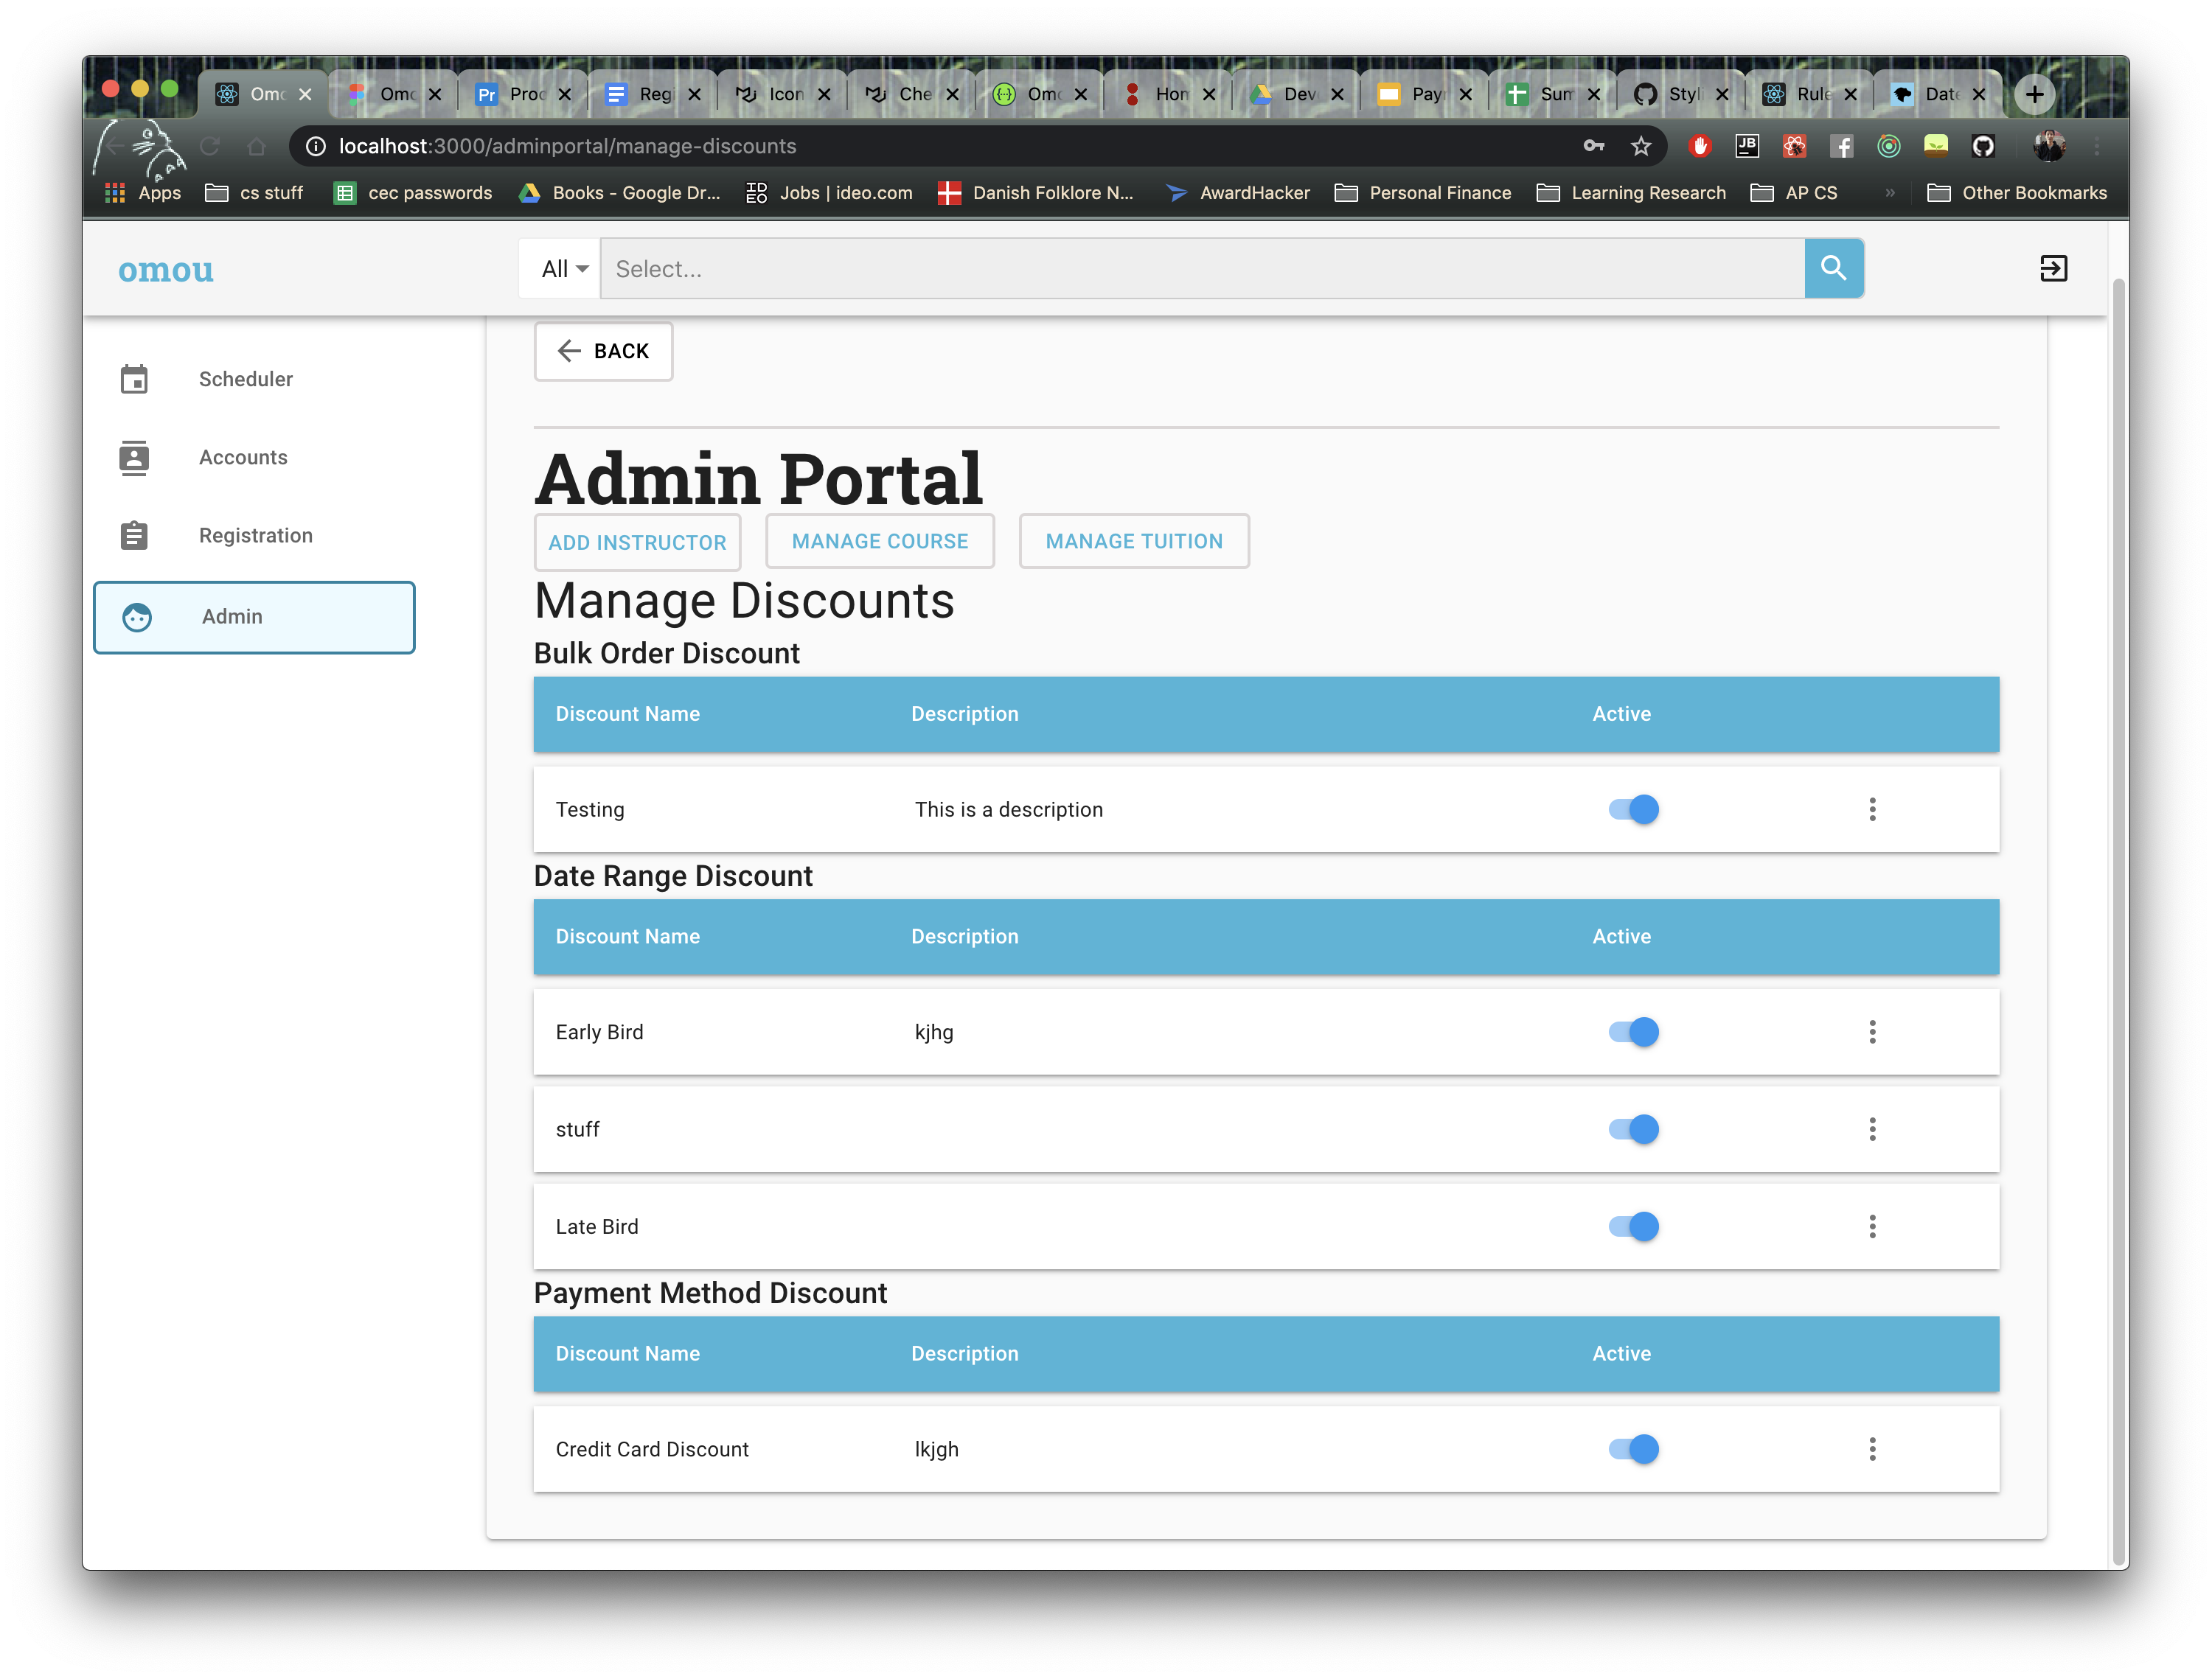The image size is (2212, 1679).
Task: Click the search magnifier icon
Action: coord(1834,268)
